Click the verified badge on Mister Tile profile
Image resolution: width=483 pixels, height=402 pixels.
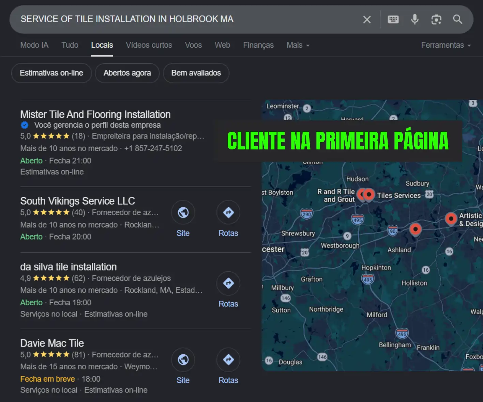click(x=25, y=125)
